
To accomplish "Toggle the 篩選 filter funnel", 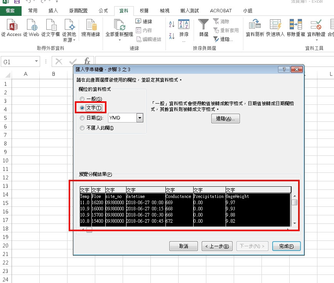I will click(x=203, y=28).
